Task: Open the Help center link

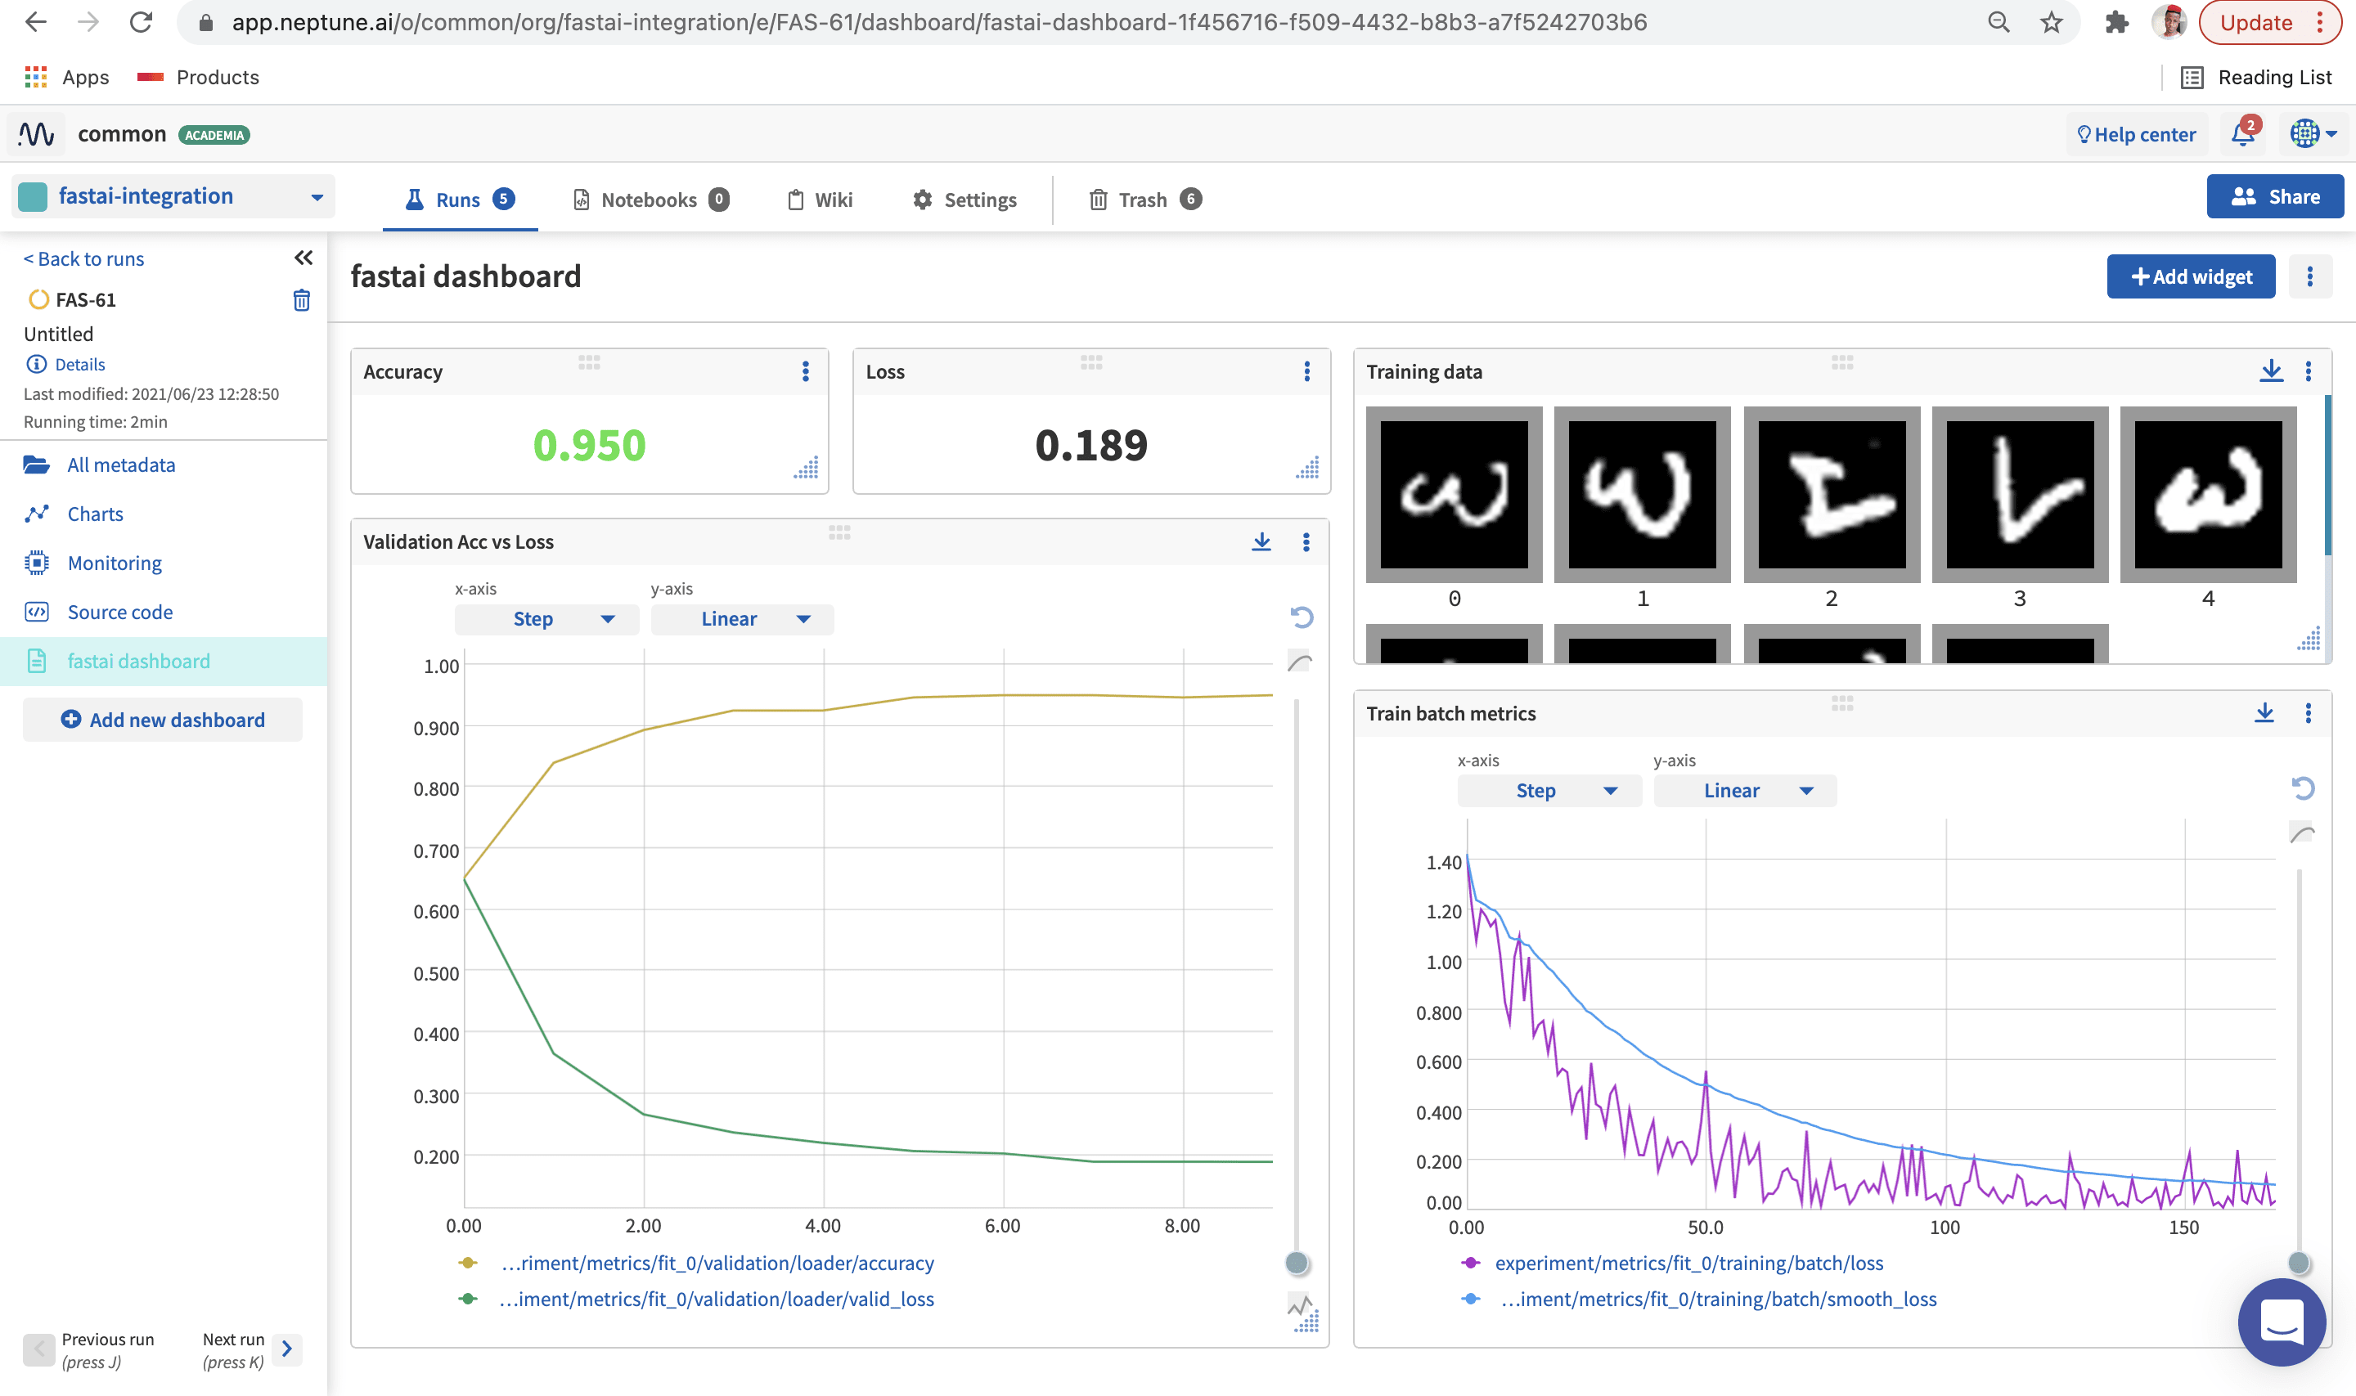Action: point(2136,134)
